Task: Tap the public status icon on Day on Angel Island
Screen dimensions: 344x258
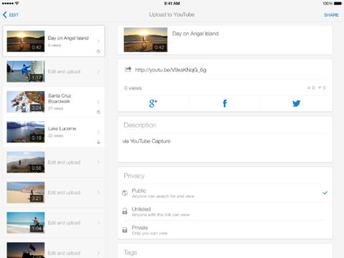Action: [x=98, y=51]
